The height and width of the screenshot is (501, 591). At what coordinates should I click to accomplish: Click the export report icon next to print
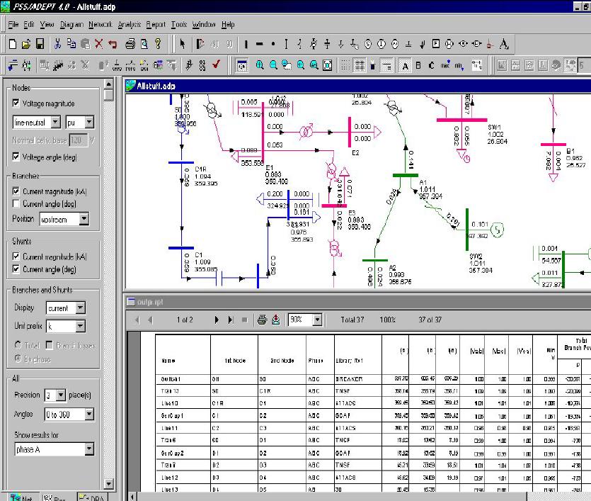coord(275,319)
